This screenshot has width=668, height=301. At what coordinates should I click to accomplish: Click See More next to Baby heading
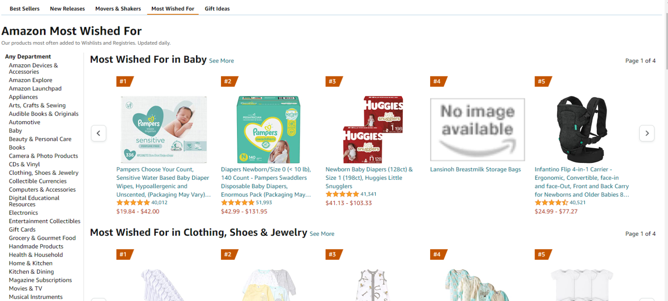pos(221,61)
